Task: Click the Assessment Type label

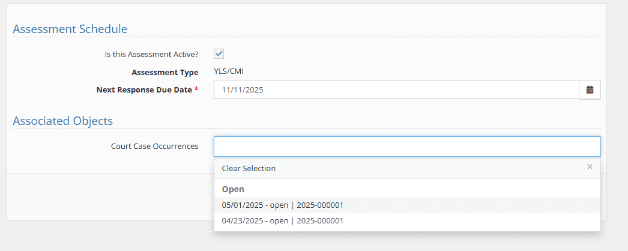Action: point(165,73)
